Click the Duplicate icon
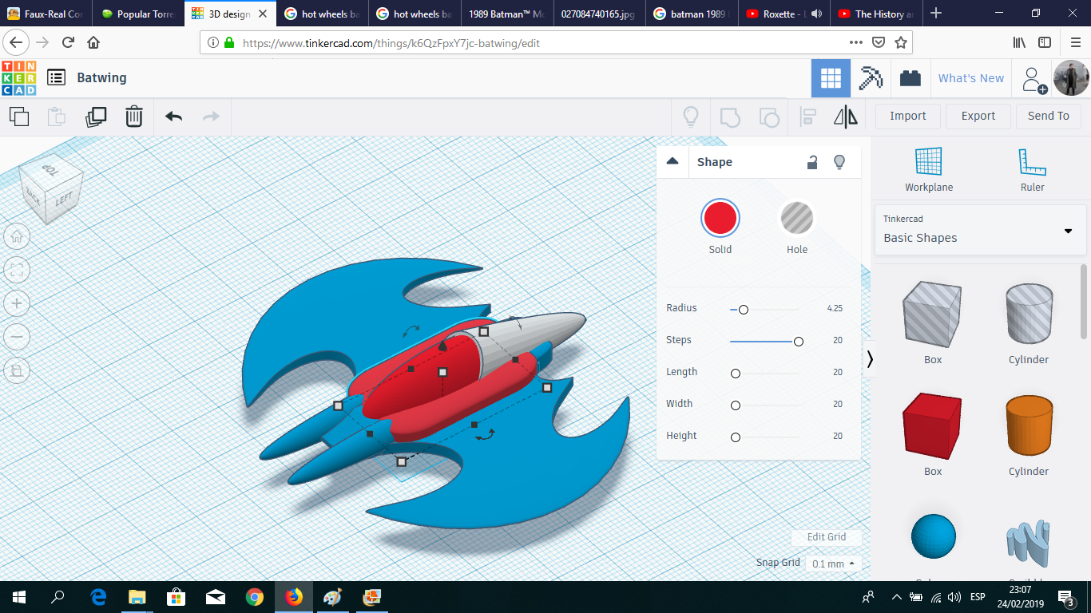The image size is (1091, 613). (x=96, y=117)
